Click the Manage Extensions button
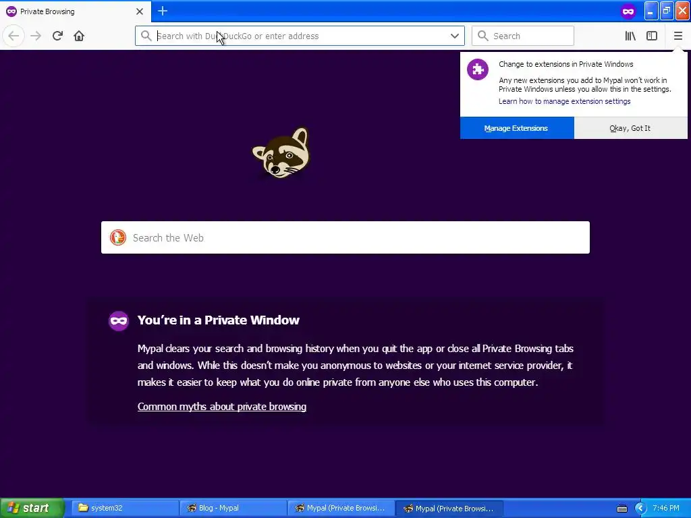This screenshot has width=691, height=518. (x=517, y=127)
